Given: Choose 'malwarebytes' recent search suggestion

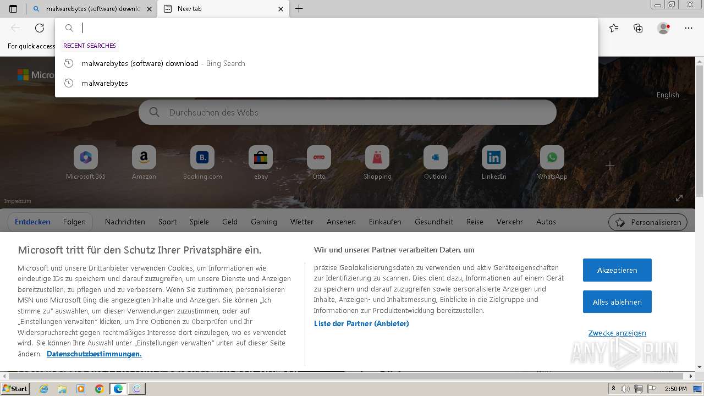Looking at the screenshot, I should 327,83.
